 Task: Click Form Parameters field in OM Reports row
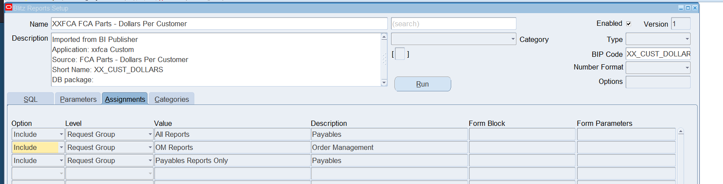pos(626,147)
